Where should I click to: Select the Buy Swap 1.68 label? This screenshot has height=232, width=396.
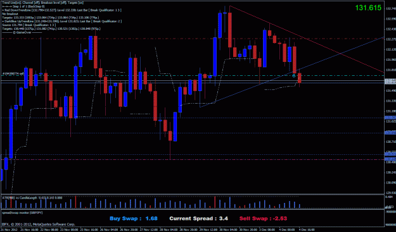click(x=134, y=218)
